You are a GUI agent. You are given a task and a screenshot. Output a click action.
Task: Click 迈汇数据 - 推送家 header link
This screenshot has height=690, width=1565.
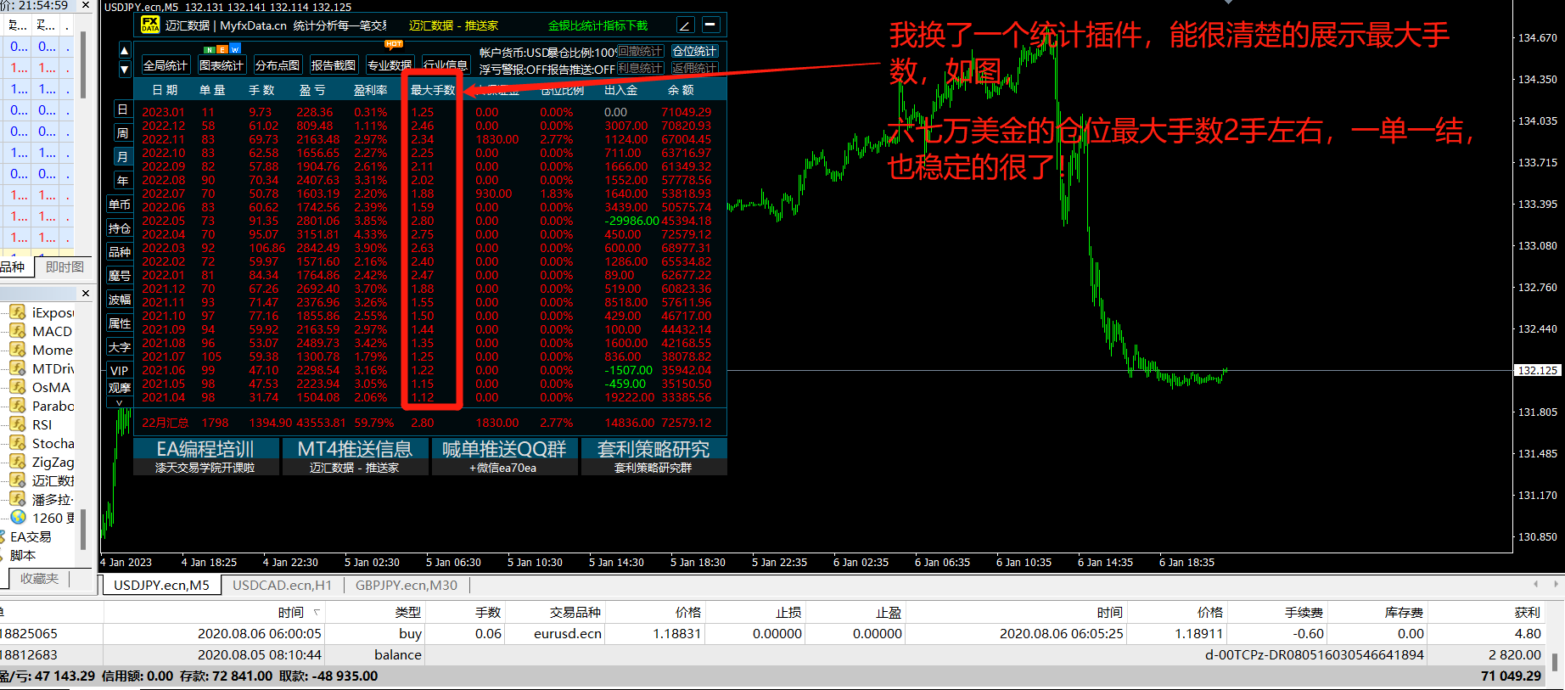[453, 25]
